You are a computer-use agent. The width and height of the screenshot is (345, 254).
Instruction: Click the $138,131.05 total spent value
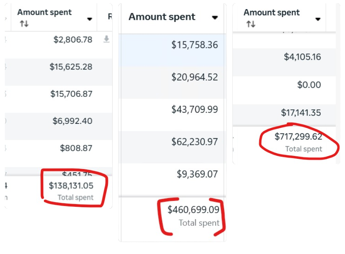click(71, 186)
